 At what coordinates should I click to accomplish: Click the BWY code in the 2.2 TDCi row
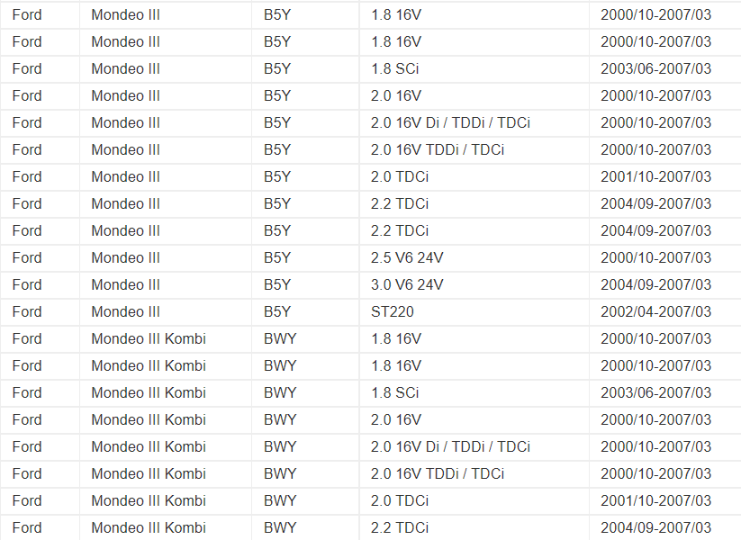tap(280, 527)
